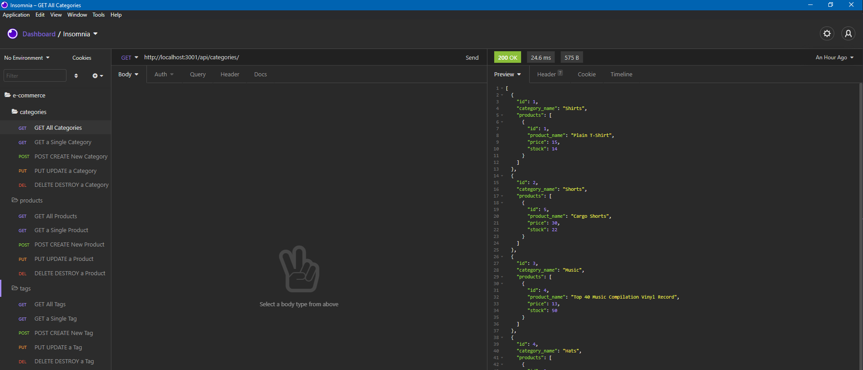The image size is (863, 370).
Task: Select the GET a Single Product request
Action: (x=55, y=230)
